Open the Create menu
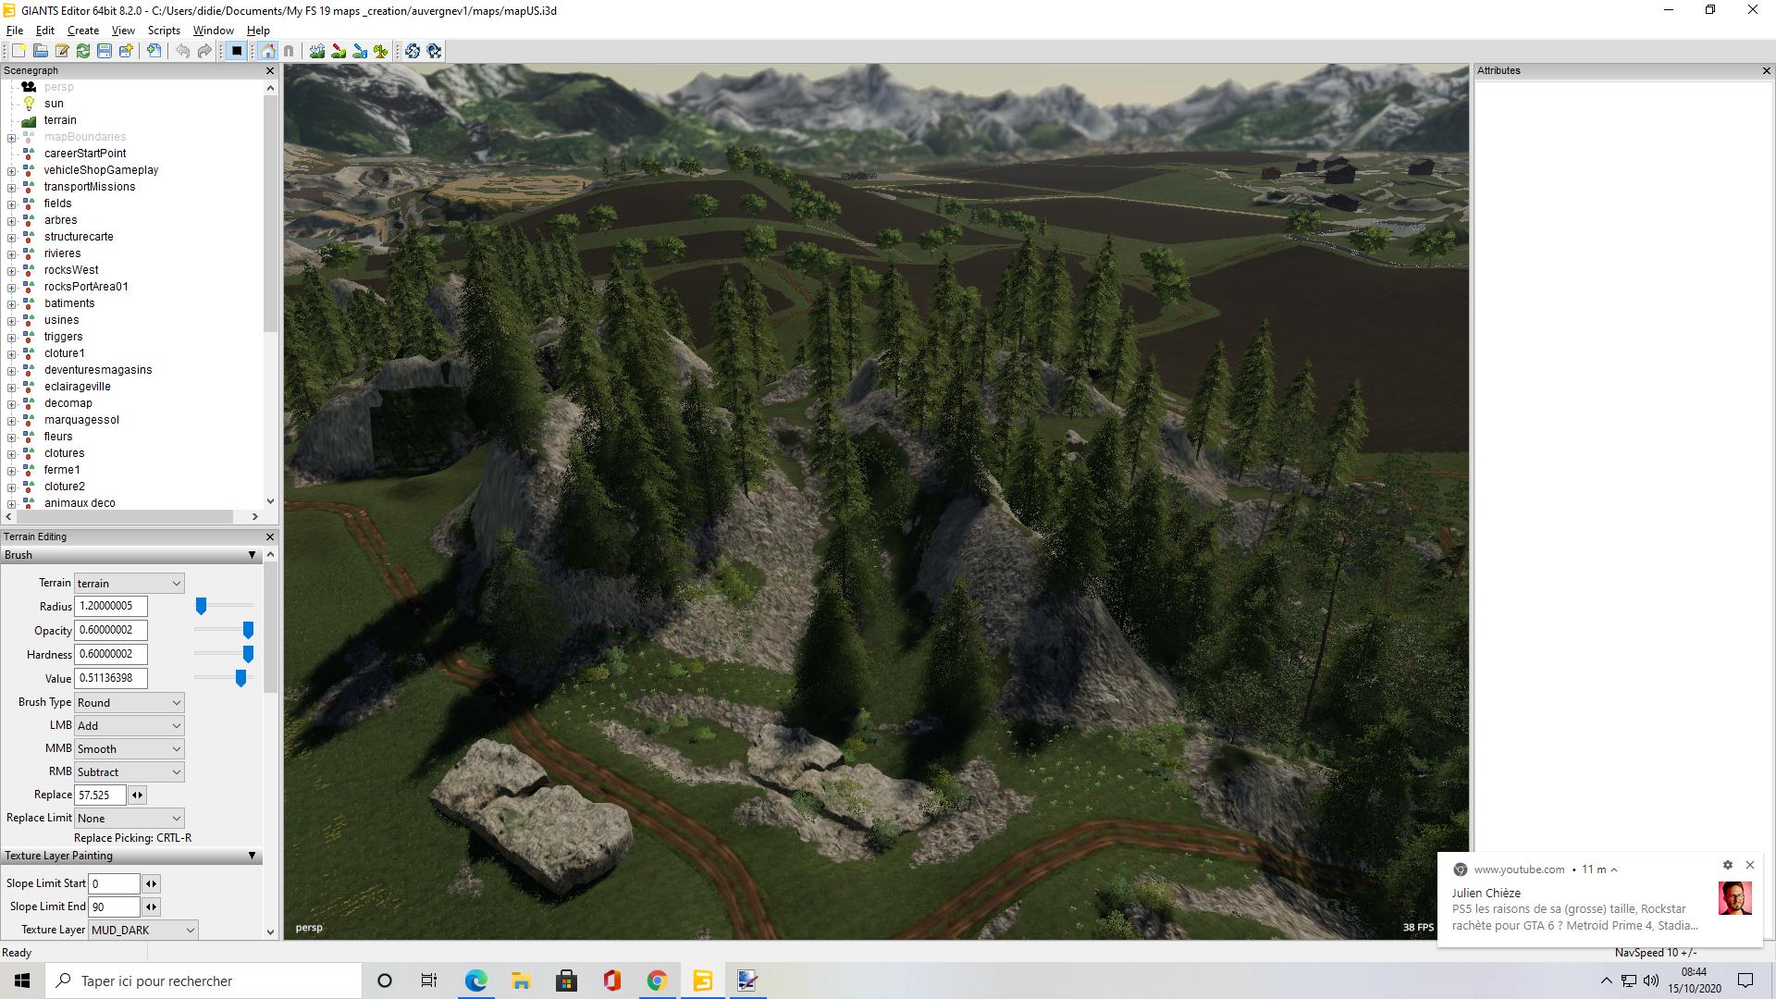The height and width of the screenshot is (999, 1776). pos(82,31)
